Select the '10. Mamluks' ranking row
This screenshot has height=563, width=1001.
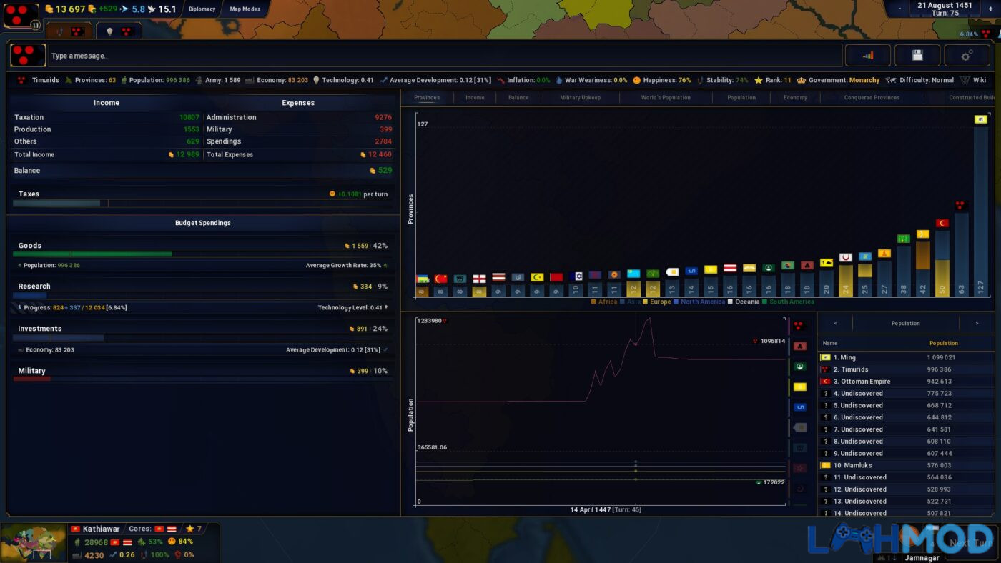pyautogui.click(x=906, y=465)
